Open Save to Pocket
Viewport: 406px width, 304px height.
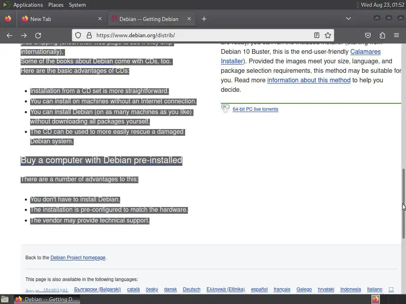tap(368, 35)
